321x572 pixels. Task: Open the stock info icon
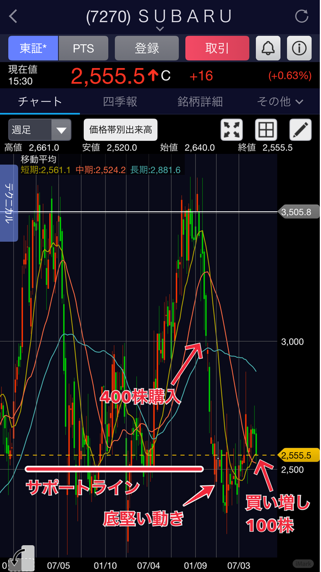tap(299, 48)
